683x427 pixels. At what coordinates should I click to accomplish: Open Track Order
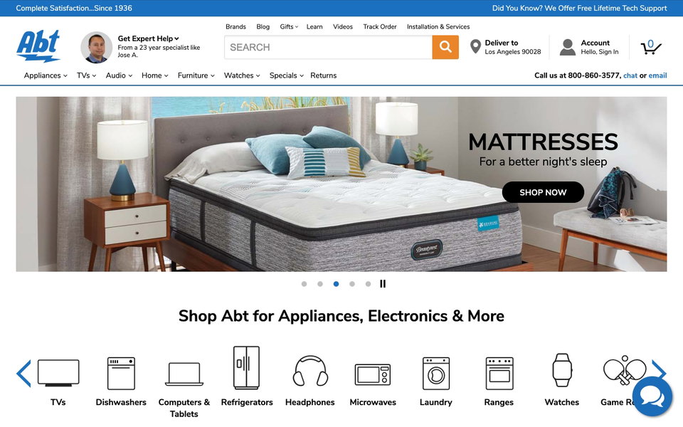[x=380, y=26]
